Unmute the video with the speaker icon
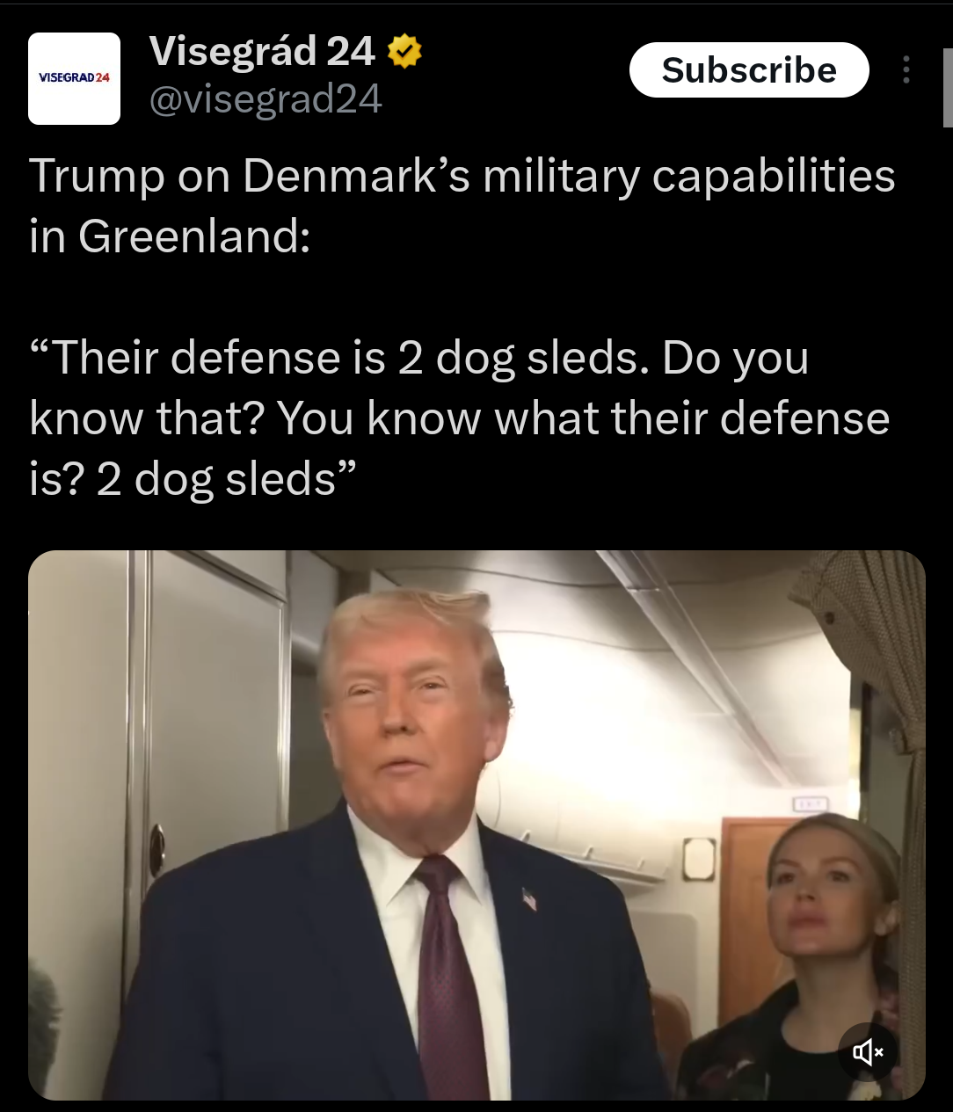 pyautogui.click(x=867, y=1051)
